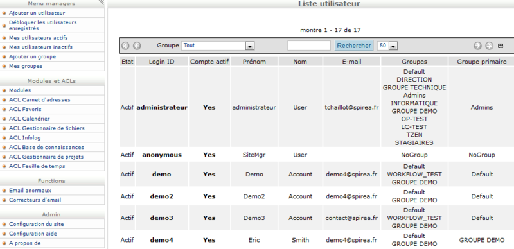Sort by Nom column header
The height and width of the screenshot is (249, 514).
[x=300, y=62]
